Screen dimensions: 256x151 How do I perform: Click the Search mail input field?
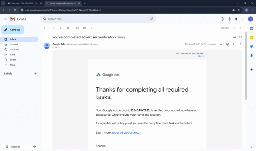click(x=97, y=19)
